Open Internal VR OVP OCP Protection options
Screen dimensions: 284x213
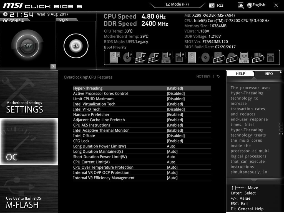(x=142, y=172)
